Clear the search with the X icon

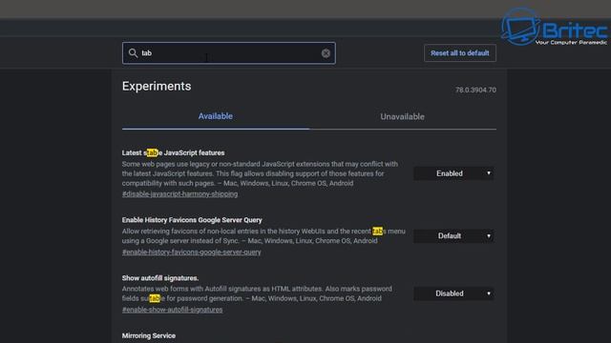(x=326, y=53)
